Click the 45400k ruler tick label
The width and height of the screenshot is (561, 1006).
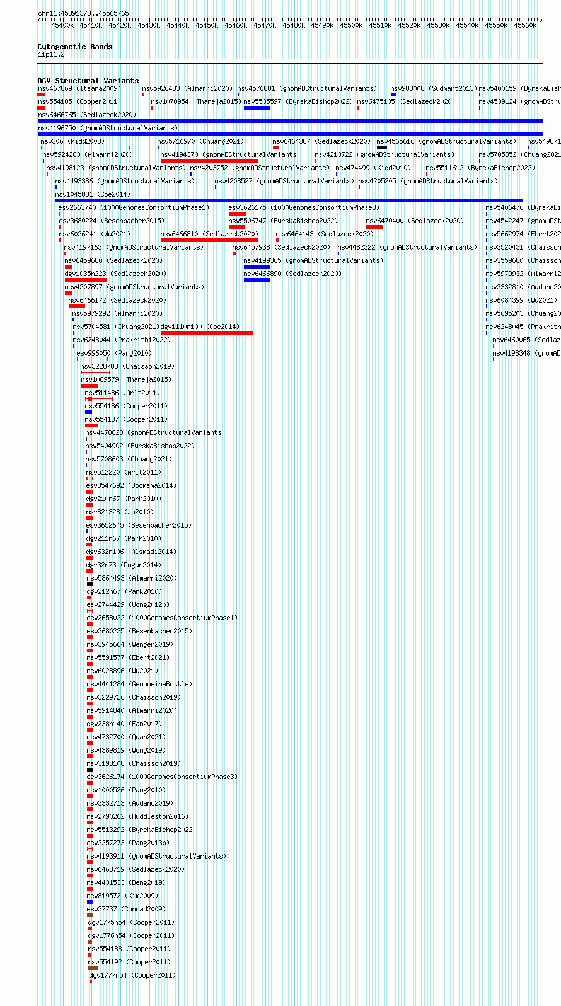tap(62, 25)
